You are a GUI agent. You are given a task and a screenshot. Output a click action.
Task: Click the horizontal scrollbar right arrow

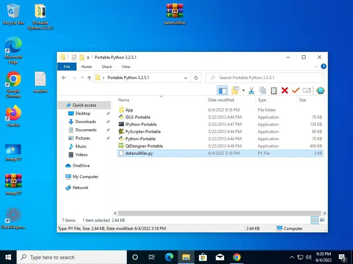324,213
